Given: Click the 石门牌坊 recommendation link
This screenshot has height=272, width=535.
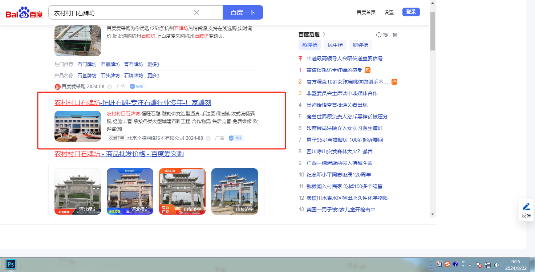Looking at the screenshot, I should 87,64.
